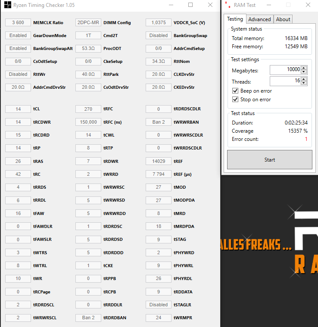Screen dimensions: 318x327
Task: Start the RAM test
Action: (270, 159)
